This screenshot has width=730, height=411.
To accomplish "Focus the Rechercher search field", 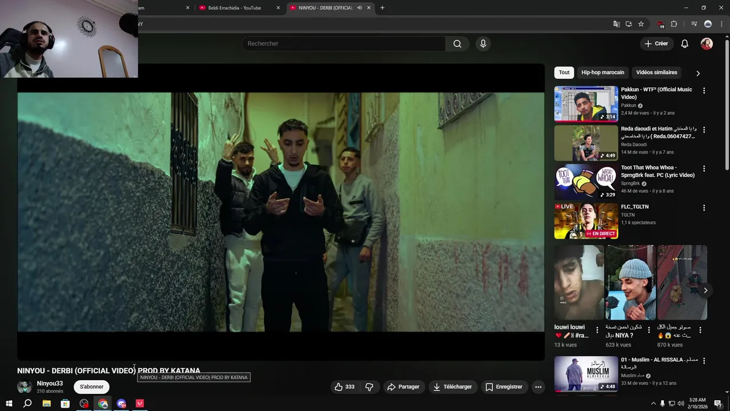I will pyautogui.click(x=344, y=44).
